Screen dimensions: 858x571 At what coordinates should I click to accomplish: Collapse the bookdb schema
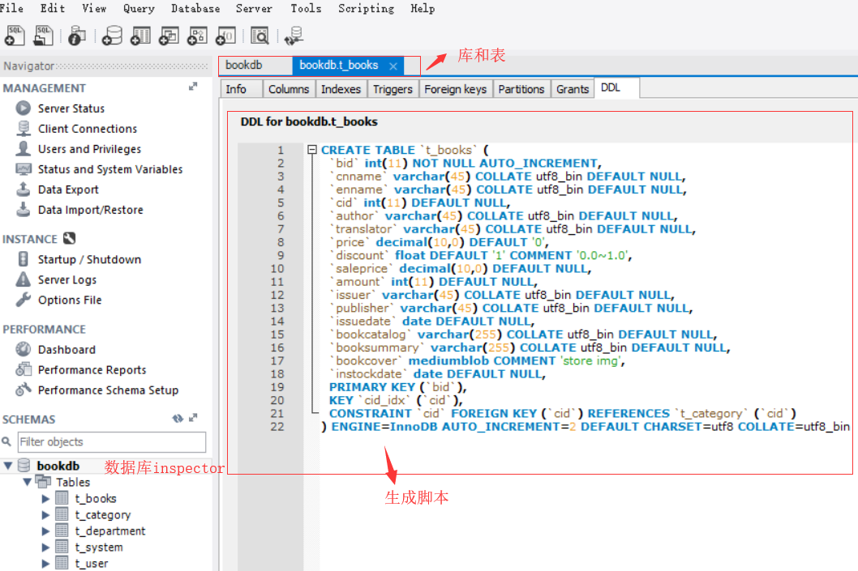pyautogui.click(x=7, y=465)
